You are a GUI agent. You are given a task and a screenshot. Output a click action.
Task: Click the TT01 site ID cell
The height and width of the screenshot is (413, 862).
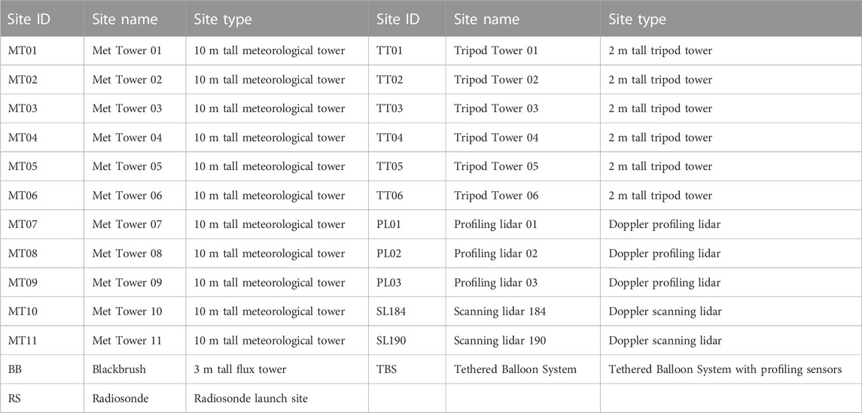(407, 51)
